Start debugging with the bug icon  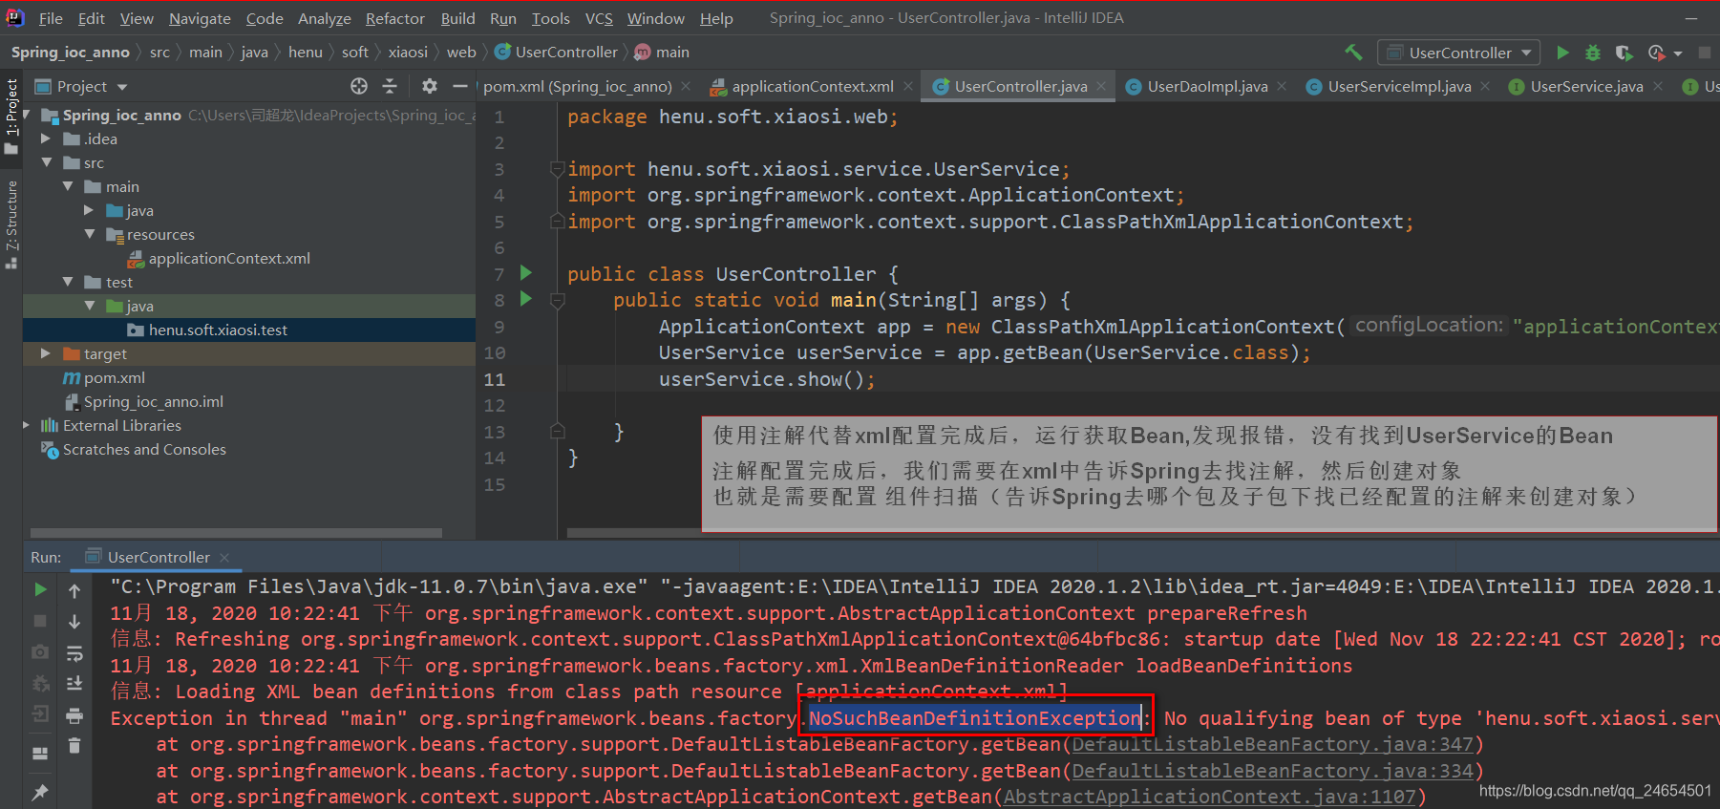point(1593,53)
